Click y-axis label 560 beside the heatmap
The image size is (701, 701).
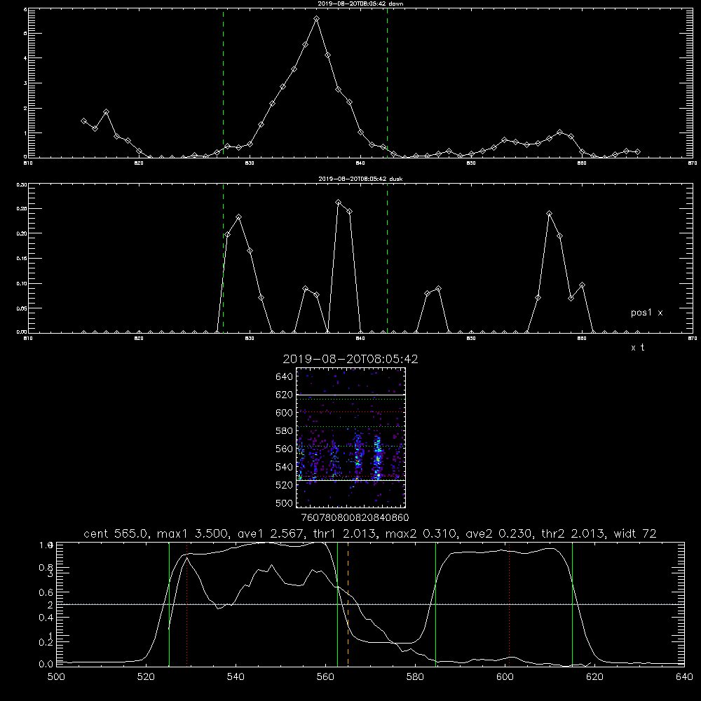coord(285,449)
